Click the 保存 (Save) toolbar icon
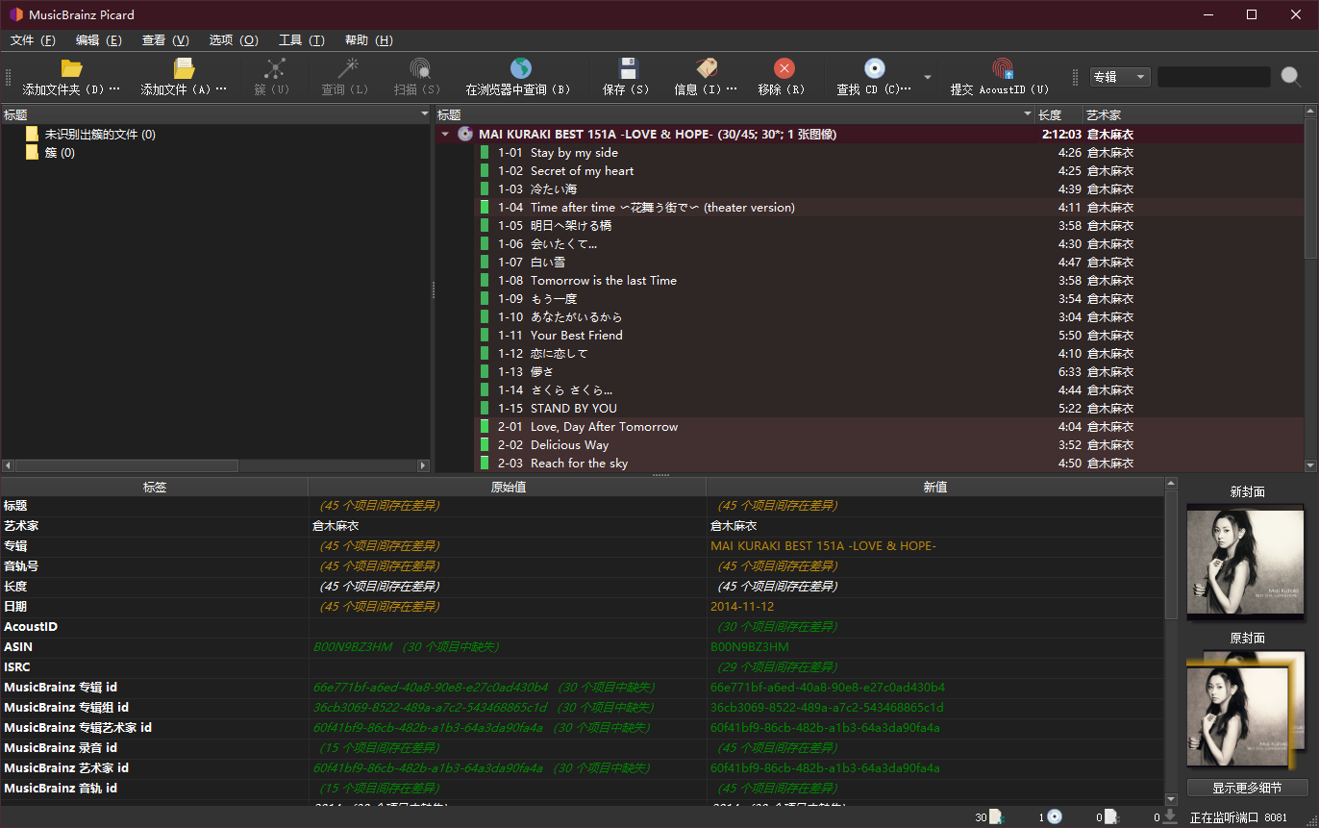This screenshot has width=1319, height=828. pyautogui.click(x=627, y=77)
